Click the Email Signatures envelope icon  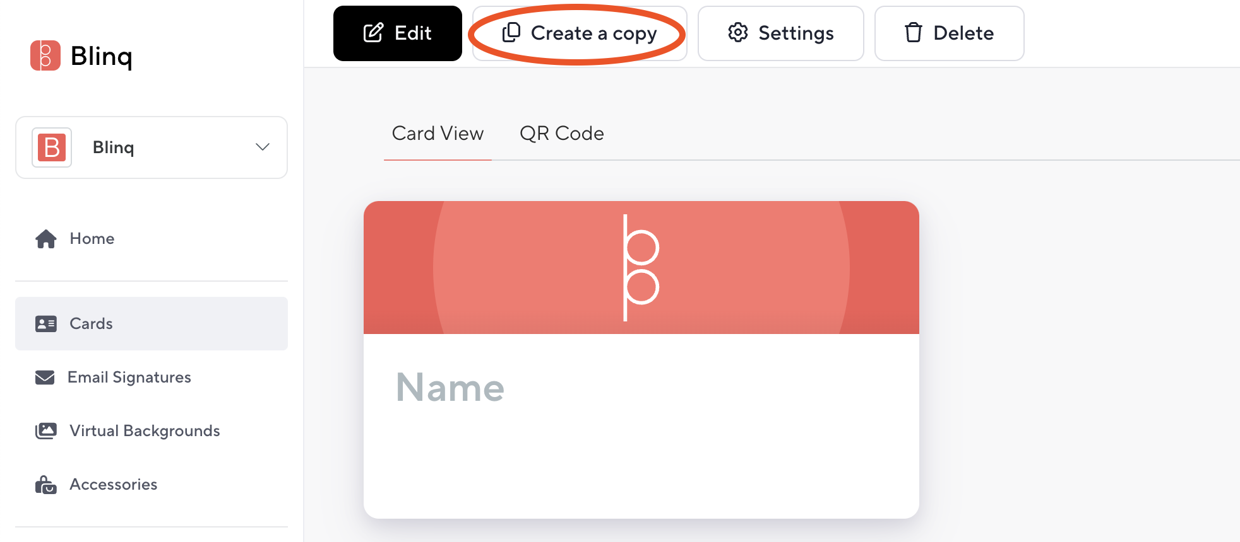coord(45,378)
